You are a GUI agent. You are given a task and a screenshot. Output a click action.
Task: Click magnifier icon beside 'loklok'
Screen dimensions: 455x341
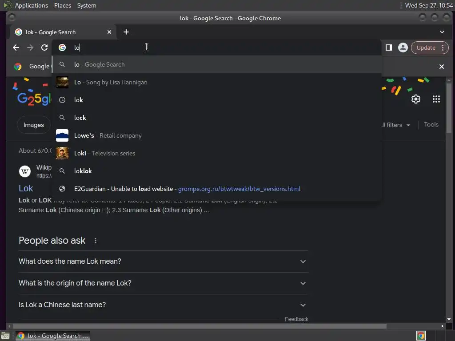point(62,171)
